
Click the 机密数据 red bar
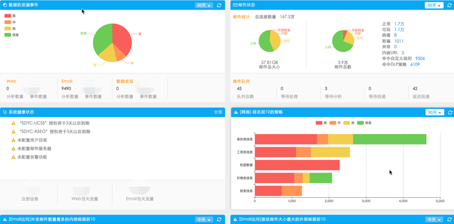tap(297, 165)
